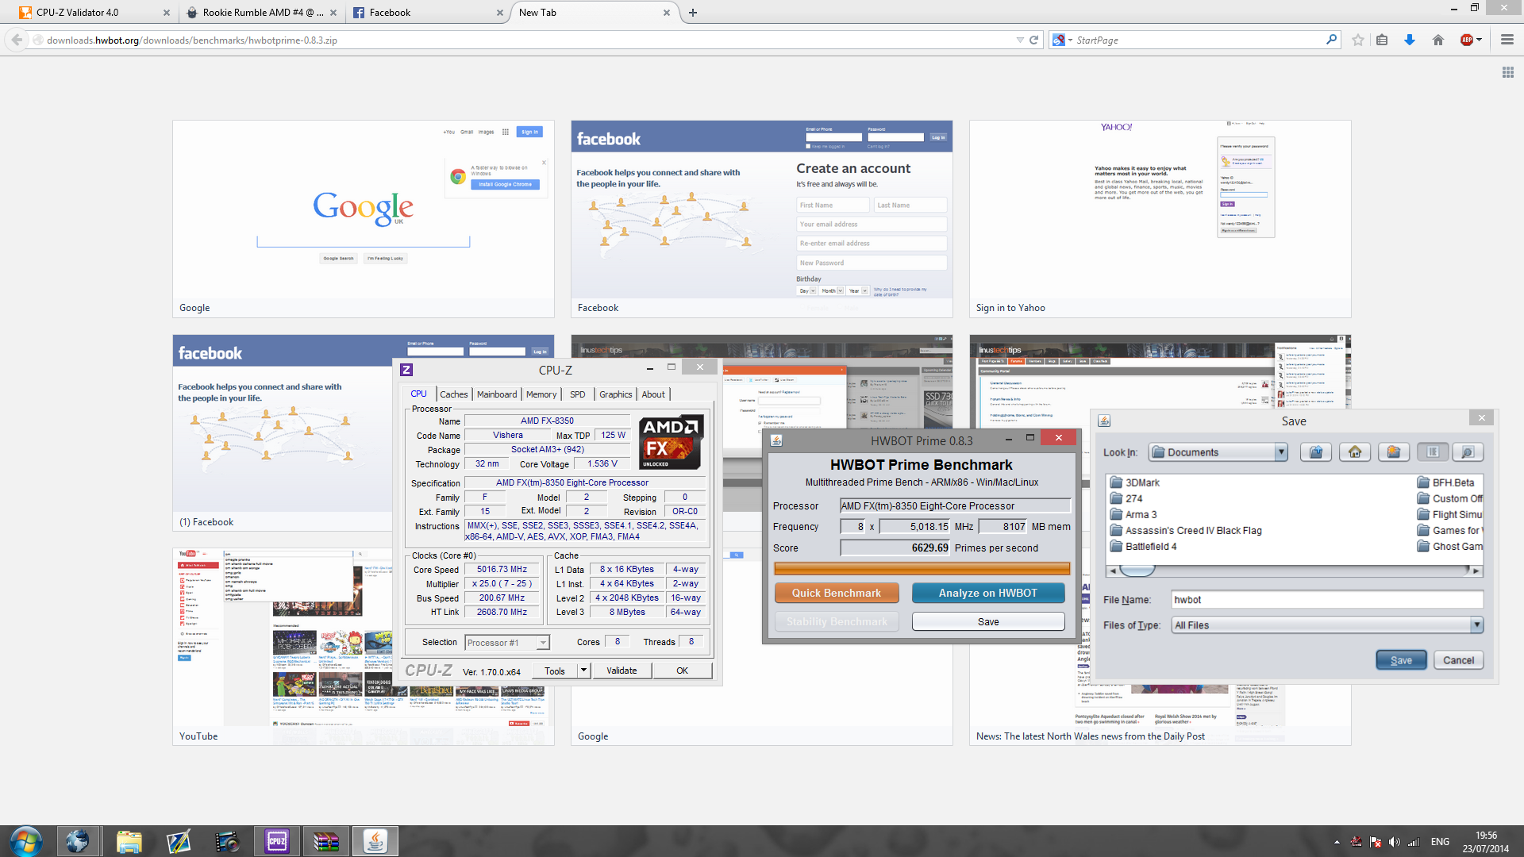Select the Battlefield 4 folder

(1144, 546)
